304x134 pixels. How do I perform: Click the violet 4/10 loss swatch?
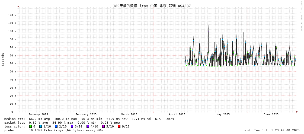coord(88,126)
